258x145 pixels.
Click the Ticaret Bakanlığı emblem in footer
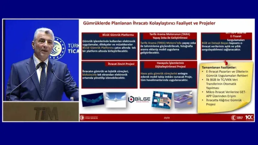tap(83, 118)
